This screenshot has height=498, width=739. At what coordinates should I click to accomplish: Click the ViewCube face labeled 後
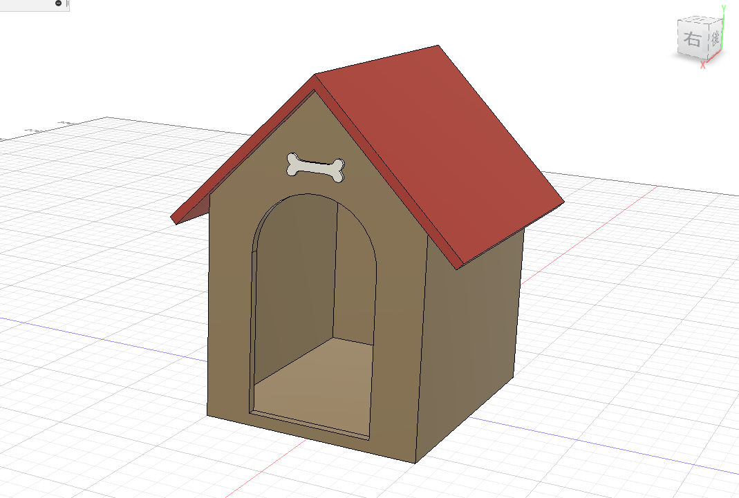click(x=715, y=38)
